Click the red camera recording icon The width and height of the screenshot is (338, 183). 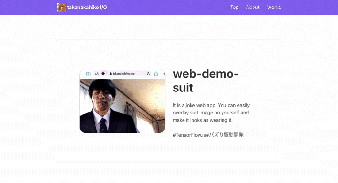coord(103,74)
